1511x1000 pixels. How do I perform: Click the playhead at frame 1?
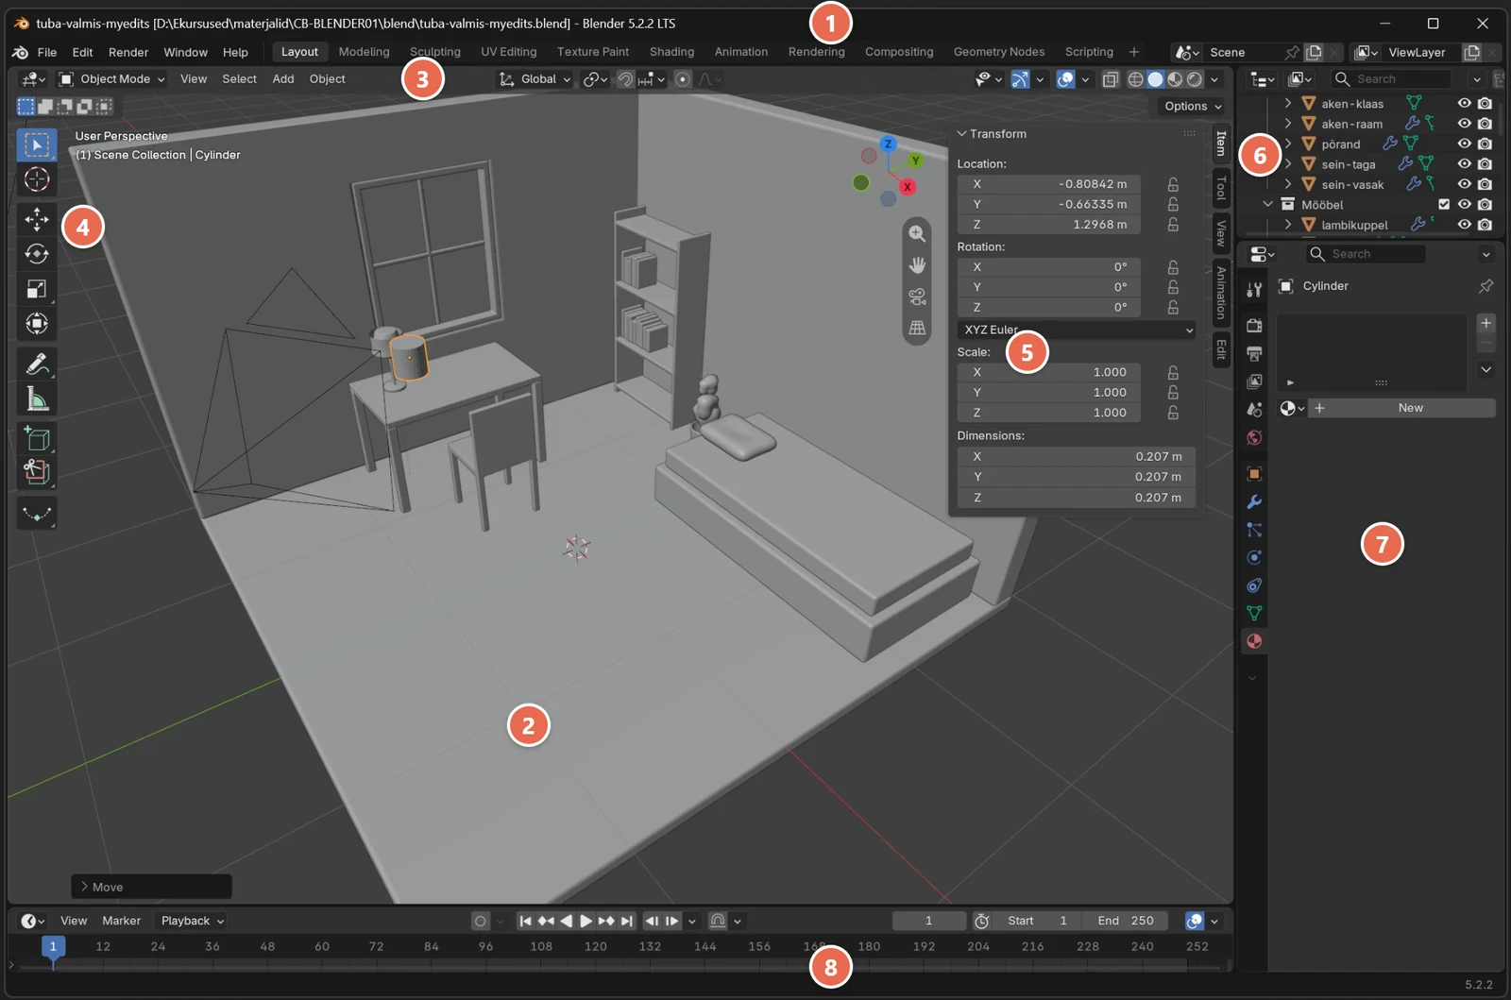tap(53, 946)
